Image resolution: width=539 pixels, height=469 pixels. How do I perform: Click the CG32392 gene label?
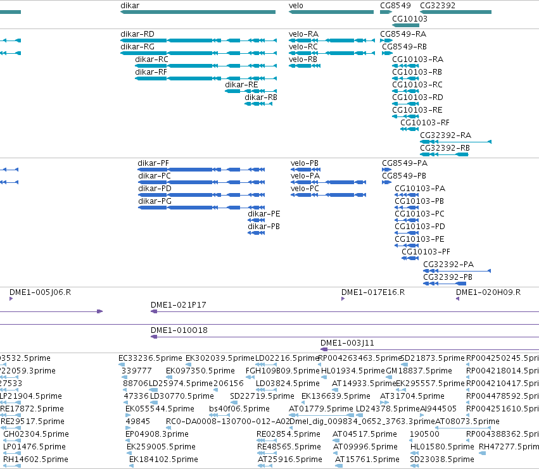438,6
